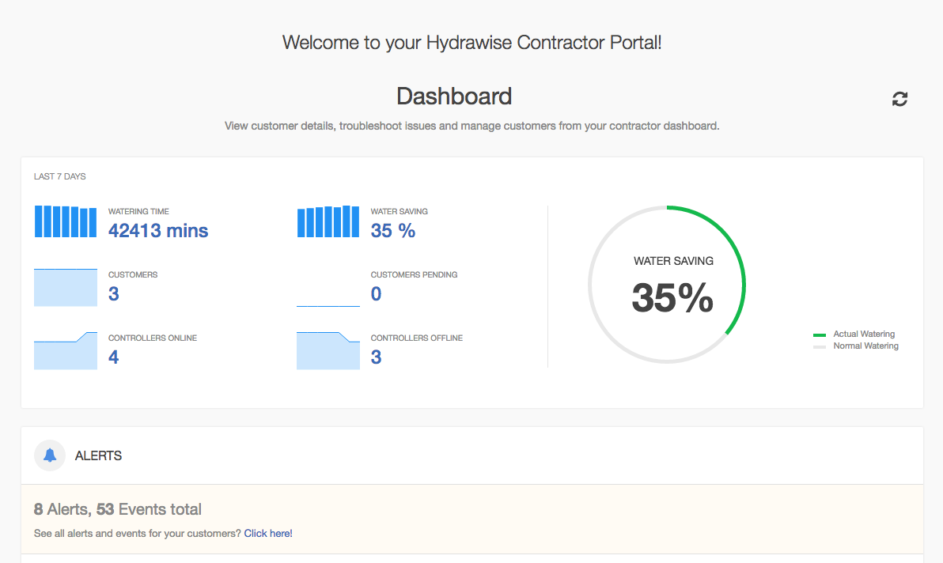The image size is (943, 563).
Task: Select the 35 % water saving value
Action: [x=392, y=231]
